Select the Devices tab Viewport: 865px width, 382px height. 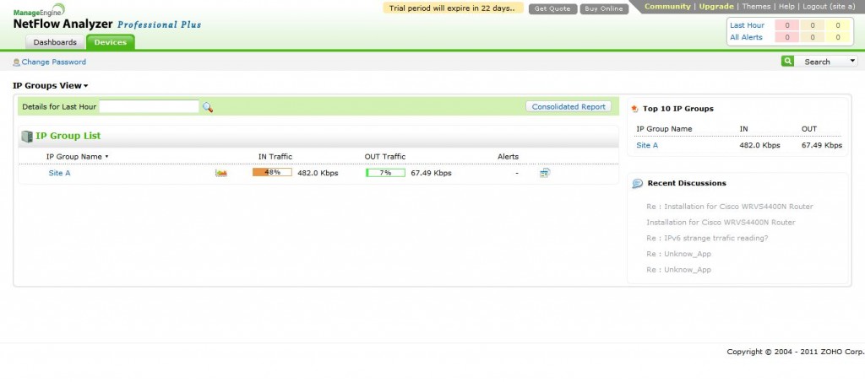tap(111, 42)
